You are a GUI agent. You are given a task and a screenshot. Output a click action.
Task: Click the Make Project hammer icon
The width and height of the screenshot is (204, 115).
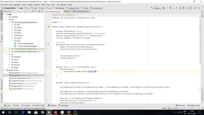tap(152, 8)
